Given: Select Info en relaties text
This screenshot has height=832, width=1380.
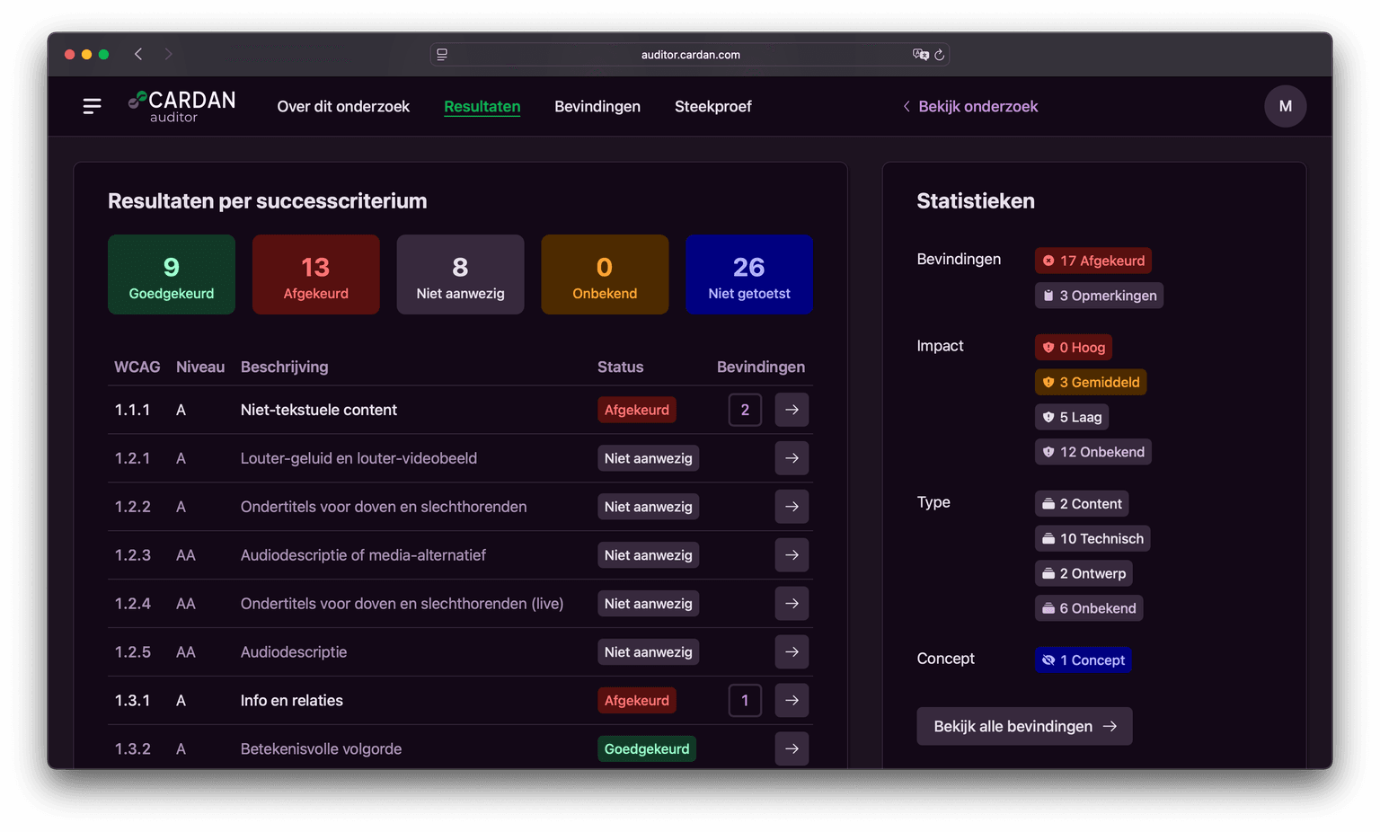Looking at the screenshot, I should tap(292, 701).
